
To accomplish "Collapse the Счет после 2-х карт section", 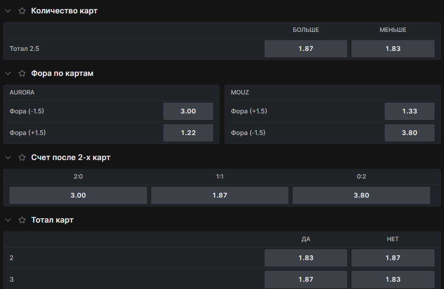I will pyautogui.click(x=8, y=157).
